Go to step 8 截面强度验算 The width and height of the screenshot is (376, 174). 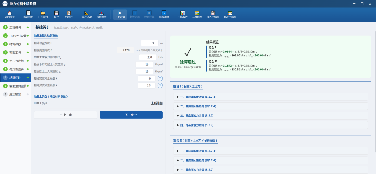pyautogui.click(x=15, y=86)
